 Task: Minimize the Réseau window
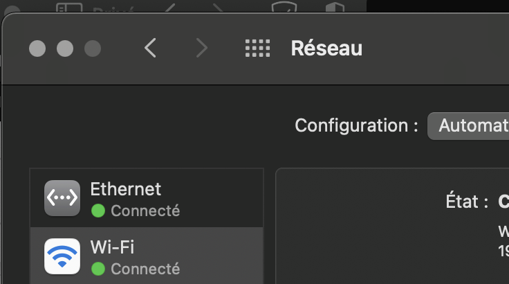tap(64, 48)
